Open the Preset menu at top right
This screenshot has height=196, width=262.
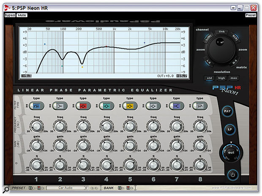click(251, 15)
